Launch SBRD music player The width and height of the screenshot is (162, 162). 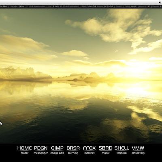click(106, 150)
